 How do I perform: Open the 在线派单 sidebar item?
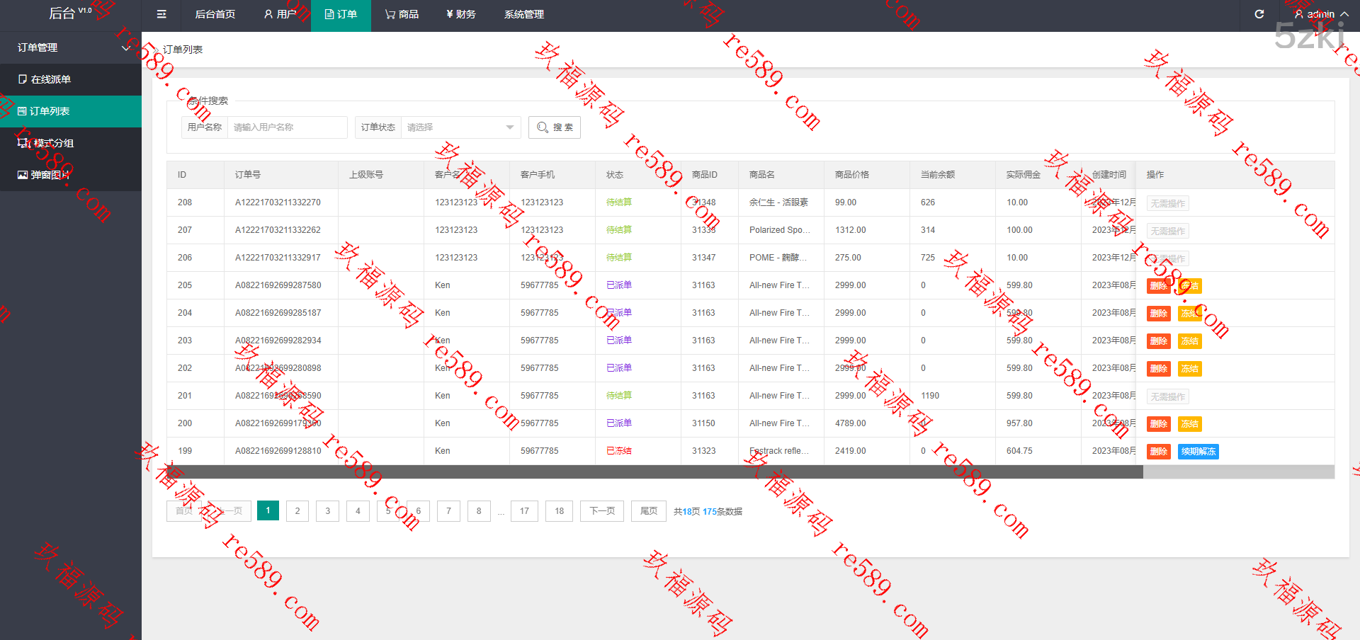coord(50,79)
